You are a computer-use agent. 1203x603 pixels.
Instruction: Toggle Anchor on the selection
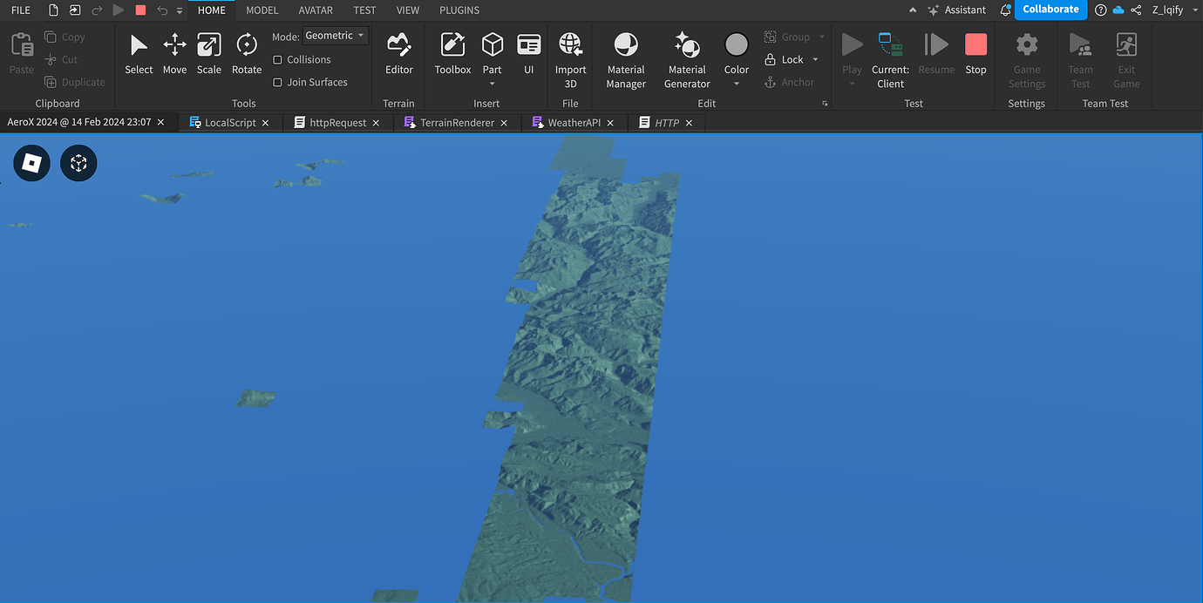(x=792, y=81)
